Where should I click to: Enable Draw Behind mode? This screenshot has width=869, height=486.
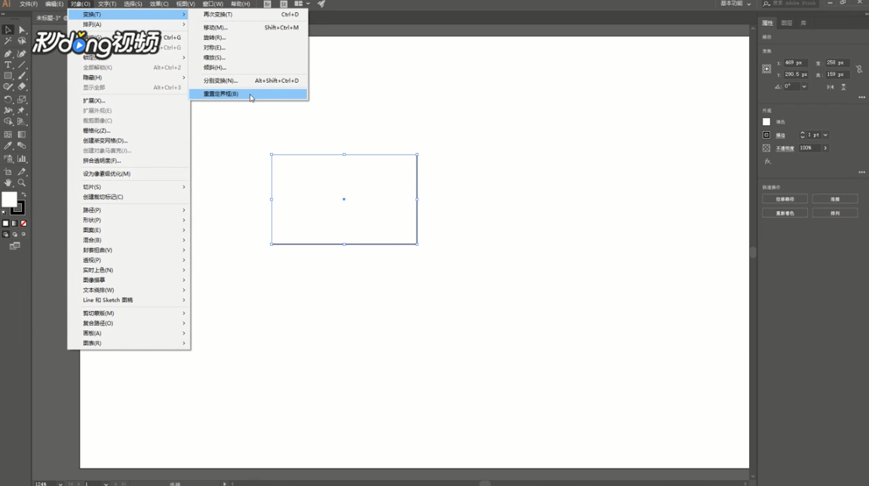tap(14, 234)
